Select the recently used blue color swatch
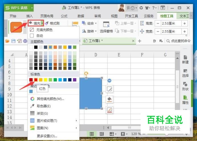The height and width of the screenshot is (141, 197). click(x=31, y=91)
